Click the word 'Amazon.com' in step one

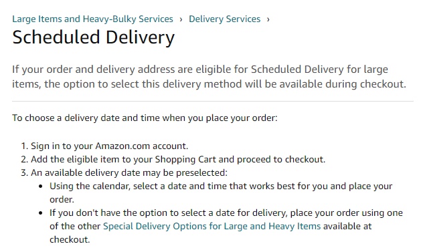[x=122, y=146]
